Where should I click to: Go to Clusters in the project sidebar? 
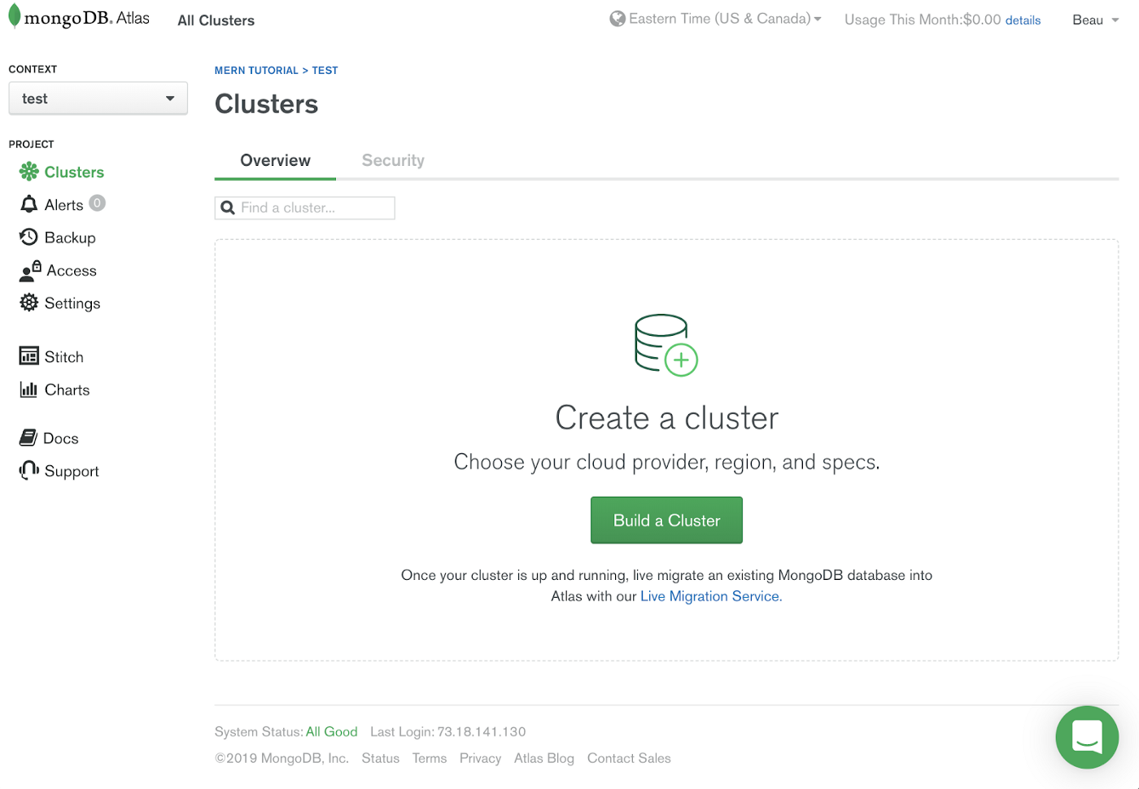tap(74, 172)
